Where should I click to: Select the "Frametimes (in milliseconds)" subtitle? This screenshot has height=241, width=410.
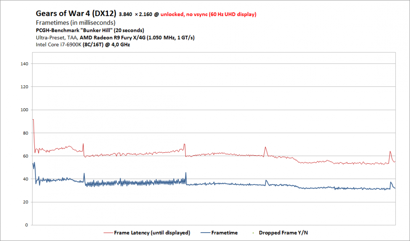[x=76, y=23]
